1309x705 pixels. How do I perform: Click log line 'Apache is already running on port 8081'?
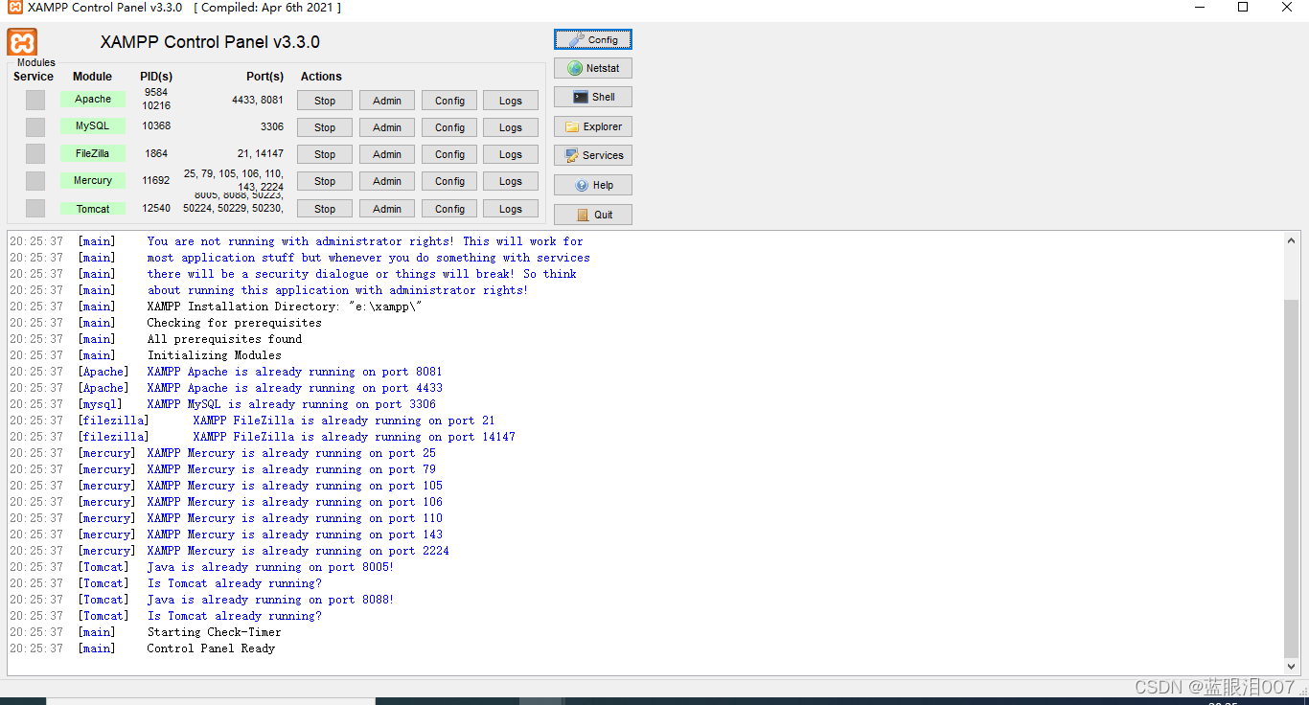[x=295, y=372]
